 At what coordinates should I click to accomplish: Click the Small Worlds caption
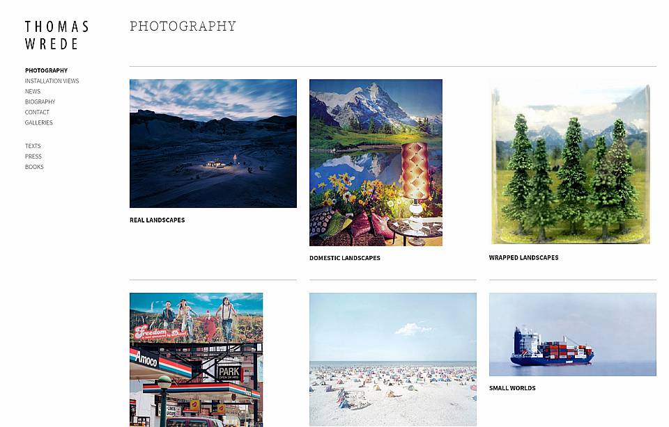pos(512,388)
